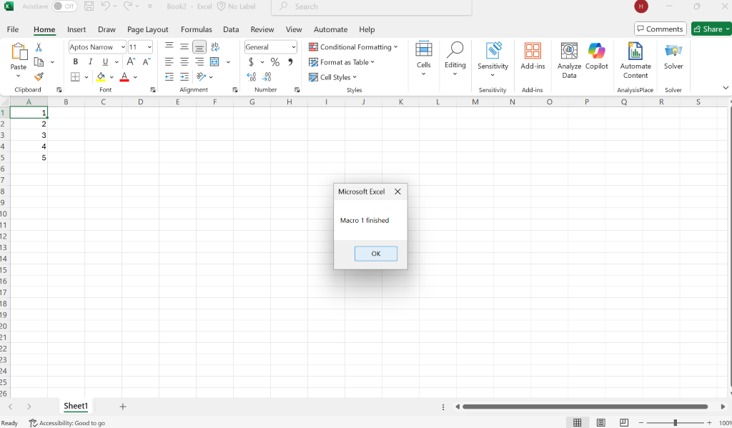Viewport: 732px width, 428px height.
Task: Expand the Font Color dropdown arrow
Action: [x=135, y=77]
